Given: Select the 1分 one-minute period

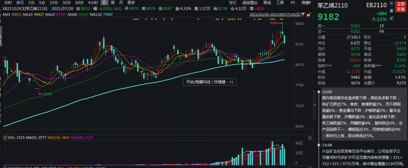Looking at the screenshot, I should tap(31, 3).
